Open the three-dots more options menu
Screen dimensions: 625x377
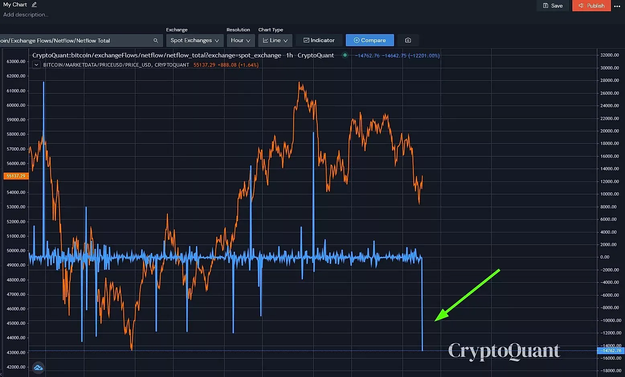coord(617,6)
